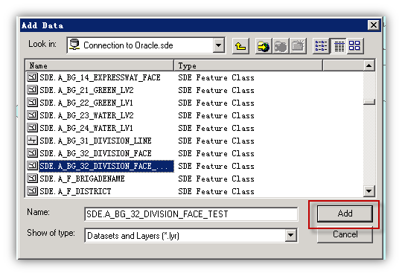Click the Oracle connection icon in Look in
Viewport: 402px width, 276px height.
coord(74,45)
